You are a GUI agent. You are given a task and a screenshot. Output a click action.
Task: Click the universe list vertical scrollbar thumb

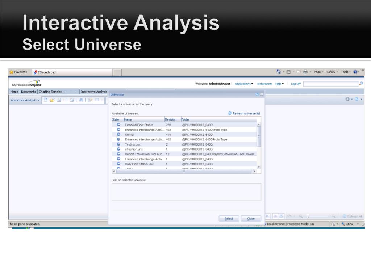tap(259, 136)
